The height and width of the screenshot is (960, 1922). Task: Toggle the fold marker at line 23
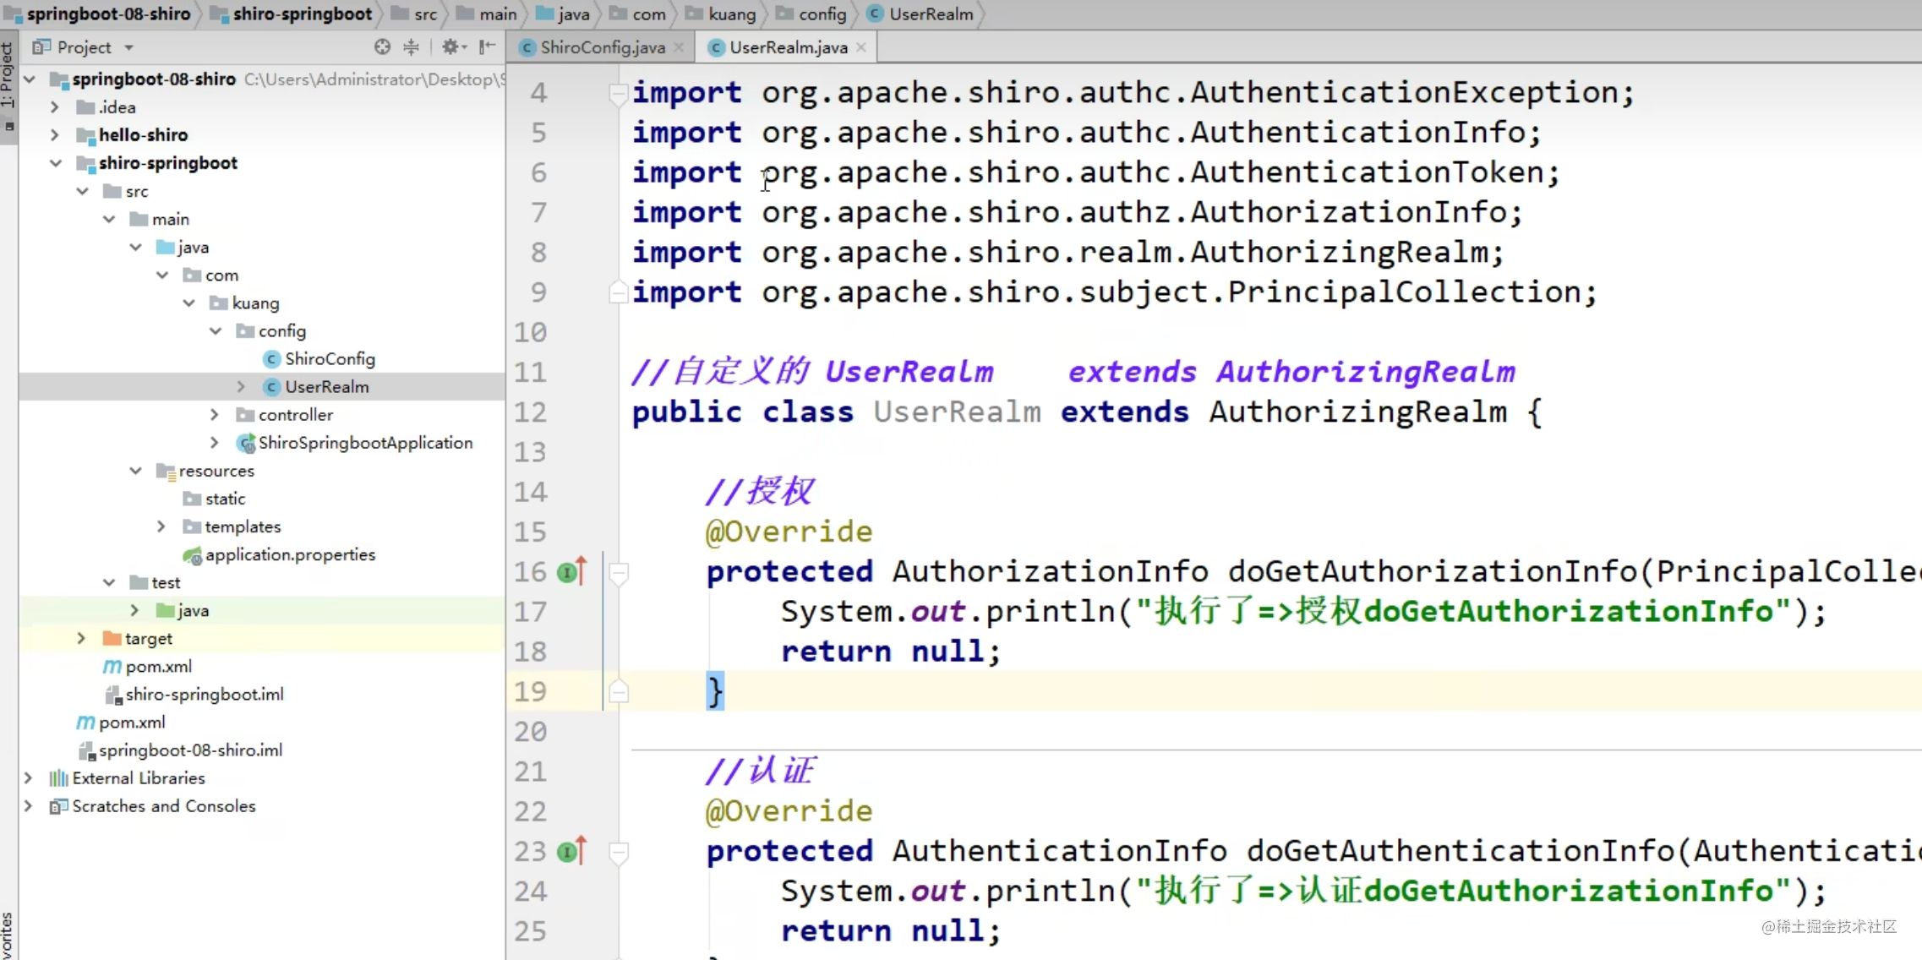click(619, 853)
